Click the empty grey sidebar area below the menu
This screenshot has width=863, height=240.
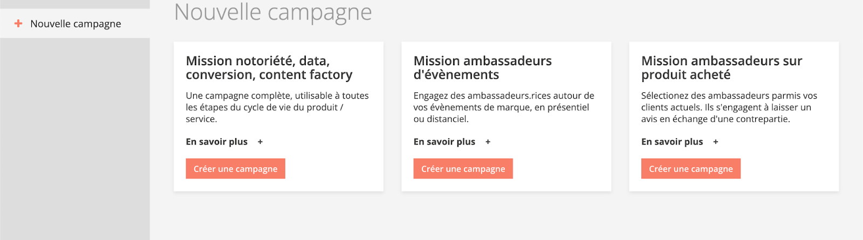click(74, 140)
